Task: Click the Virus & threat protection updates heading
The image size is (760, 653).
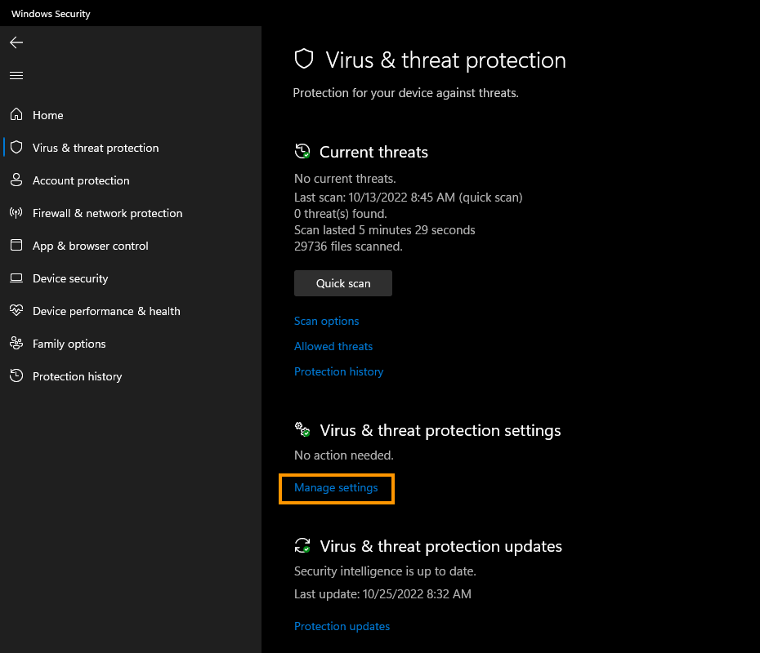Action: coord(440,547)
